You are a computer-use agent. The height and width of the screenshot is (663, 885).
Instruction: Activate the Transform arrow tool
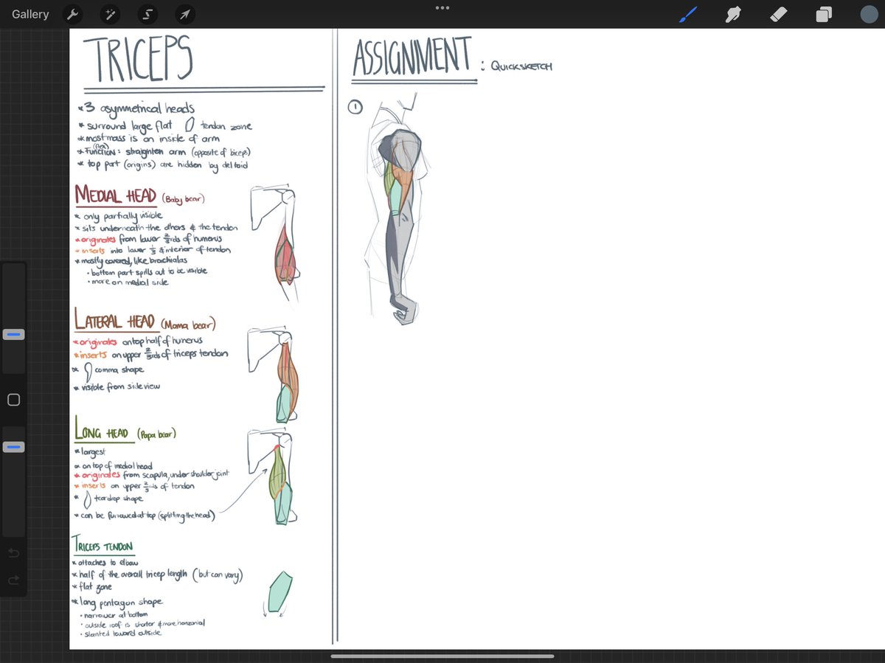pos(185,14)
